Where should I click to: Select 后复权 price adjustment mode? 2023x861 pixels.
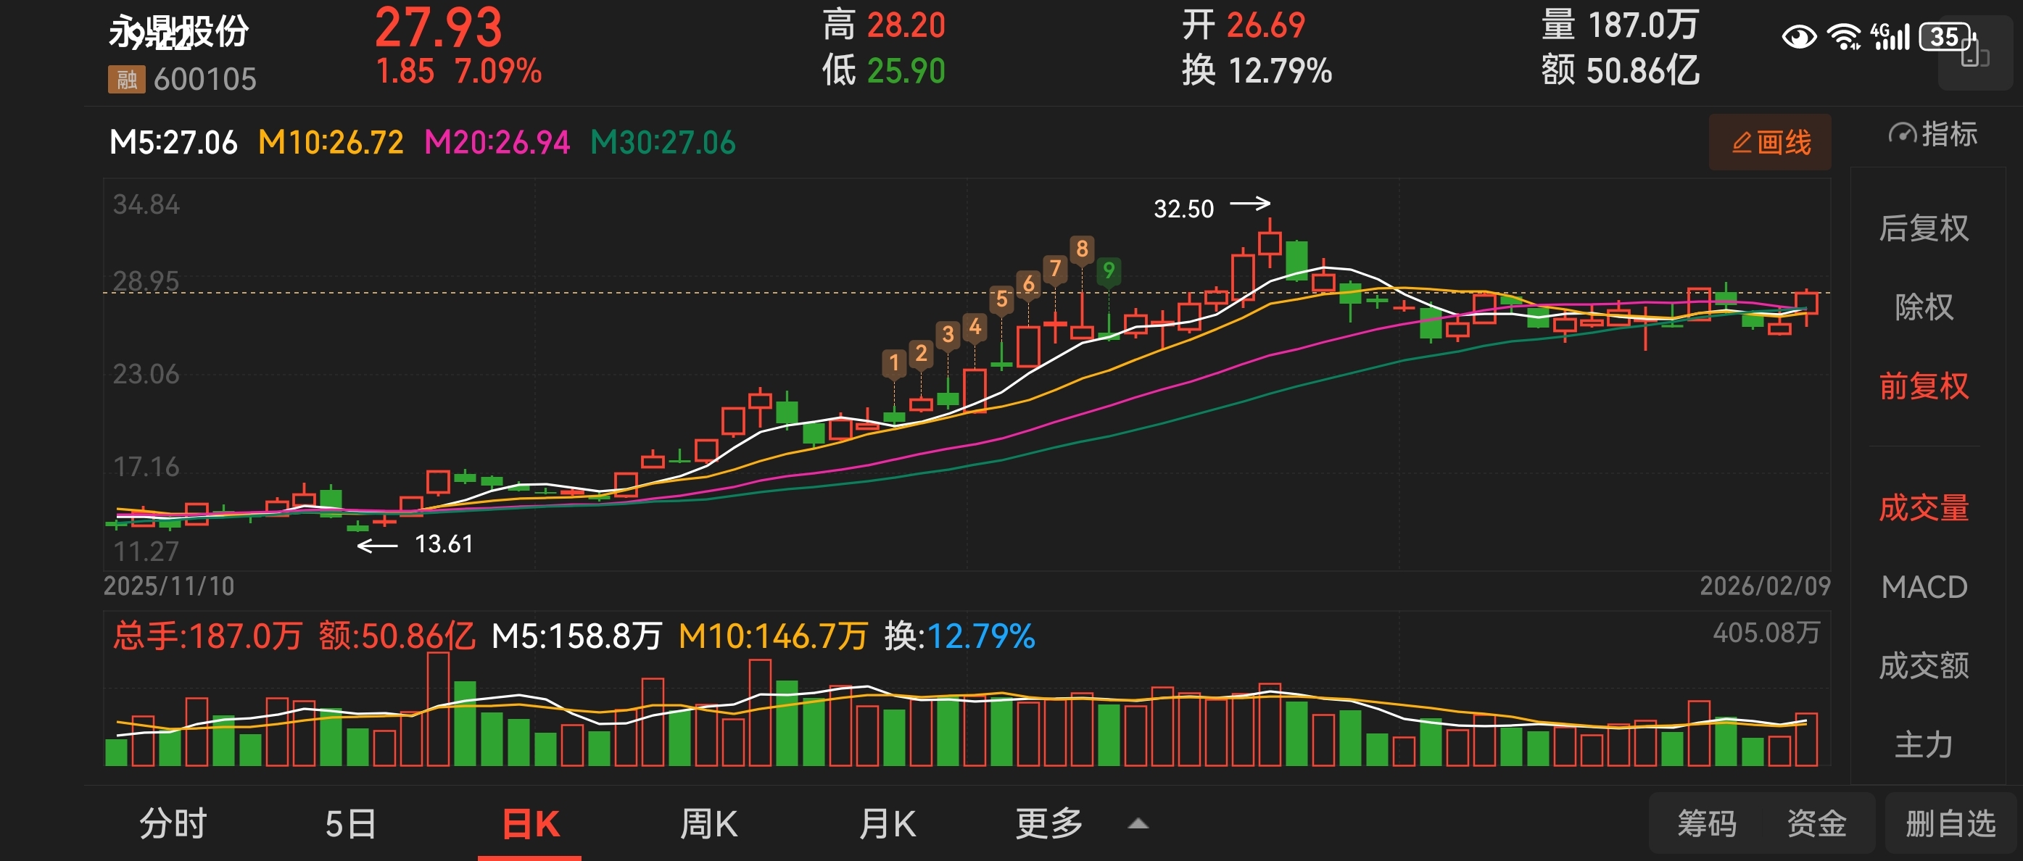pyautogui.click(x=1923, y=228)
